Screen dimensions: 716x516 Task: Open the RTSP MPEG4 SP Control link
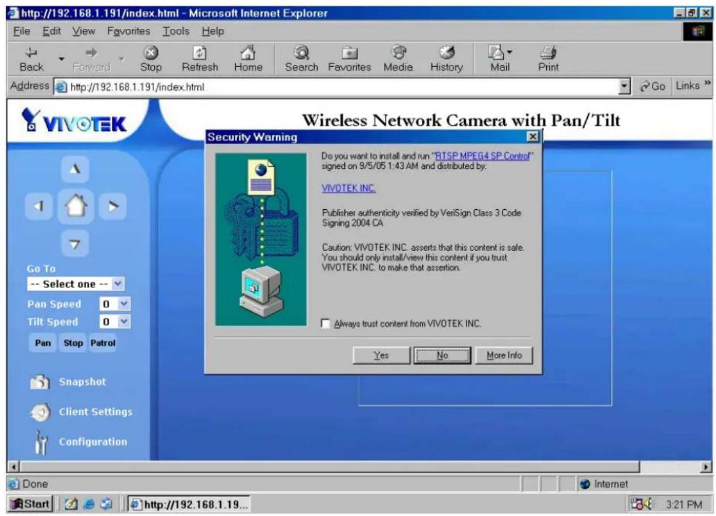pos(481,155)
